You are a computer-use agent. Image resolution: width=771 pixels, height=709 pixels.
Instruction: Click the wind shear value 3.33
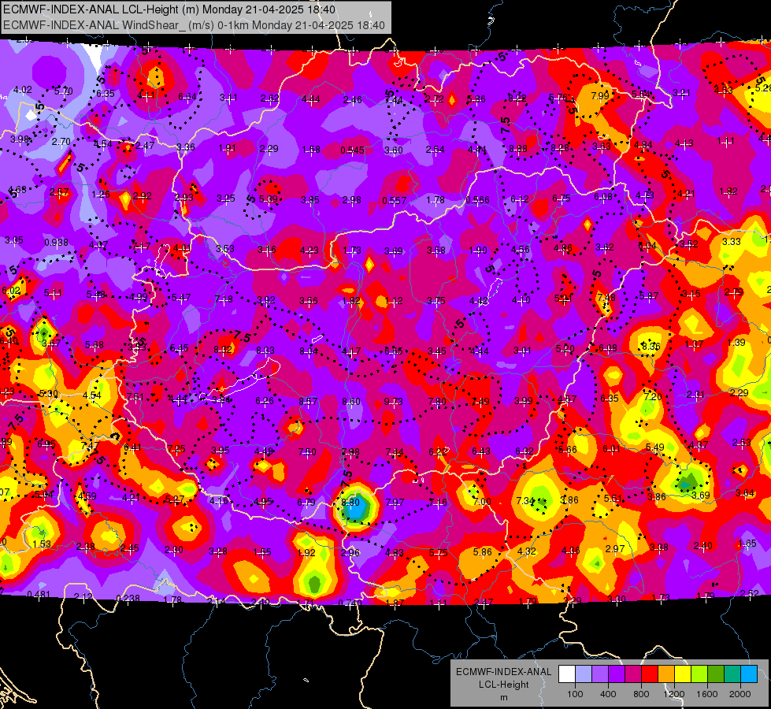(x=731, y=242)
